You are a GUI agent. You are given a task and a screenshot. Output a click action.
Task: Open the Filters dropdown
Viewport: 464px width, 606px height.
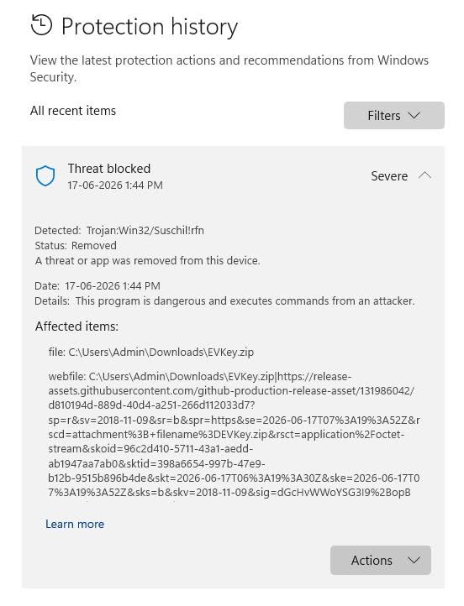394,116
